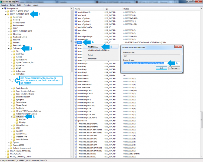The height and width of the screenshot is (162, 203).
Task: Choose Modificar Dados Binários from context menu
Action: click(x=101, y=50)
